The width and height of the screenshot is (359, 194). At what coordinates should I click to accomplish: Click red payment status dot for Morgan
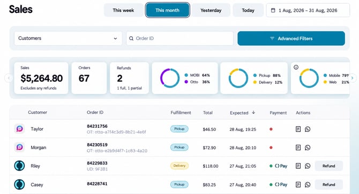271,148
